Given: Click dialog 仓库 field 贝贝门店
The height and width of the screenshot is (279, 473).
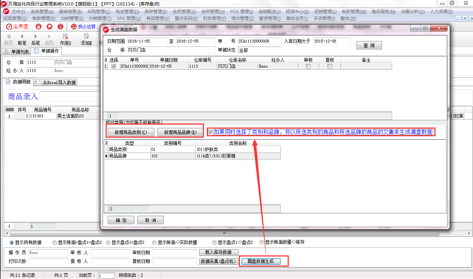Looking at the screenshot, I should pyautogui.click(x=172, y=50).
